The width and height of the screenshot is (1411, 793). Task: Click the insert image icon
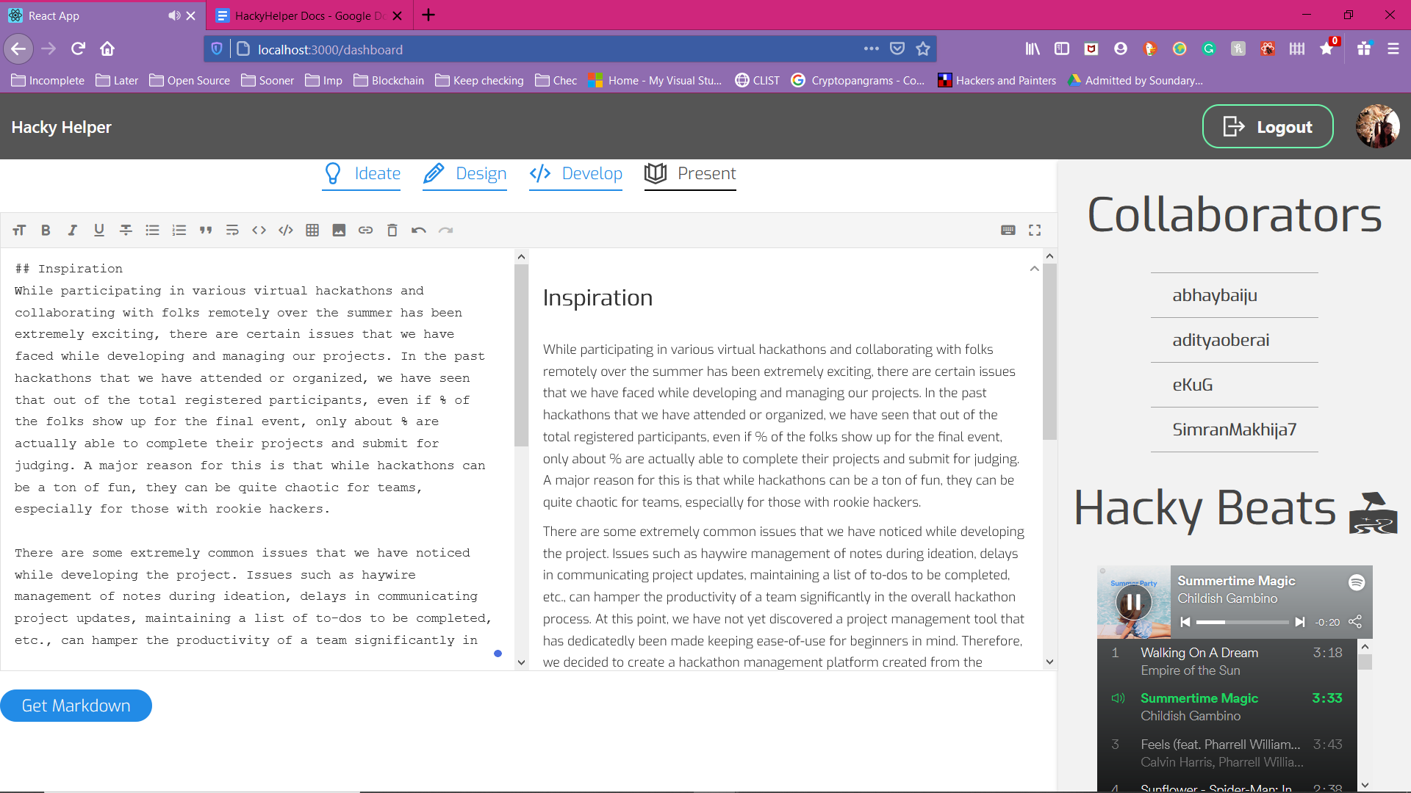pos(339,231)
